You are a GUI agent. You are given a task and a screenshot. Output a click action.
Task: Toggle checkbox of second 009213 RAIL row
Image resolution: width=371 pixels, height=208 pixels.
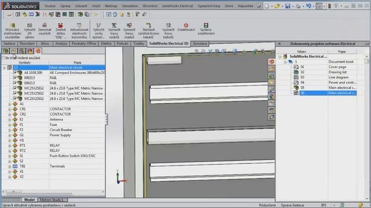click(x=15, y=83)
